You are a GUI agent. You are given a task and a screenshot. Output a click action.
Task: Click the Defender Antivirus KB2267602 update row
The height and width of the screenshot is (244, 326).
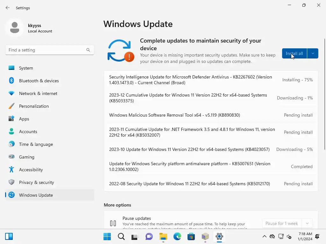point(211,80)
